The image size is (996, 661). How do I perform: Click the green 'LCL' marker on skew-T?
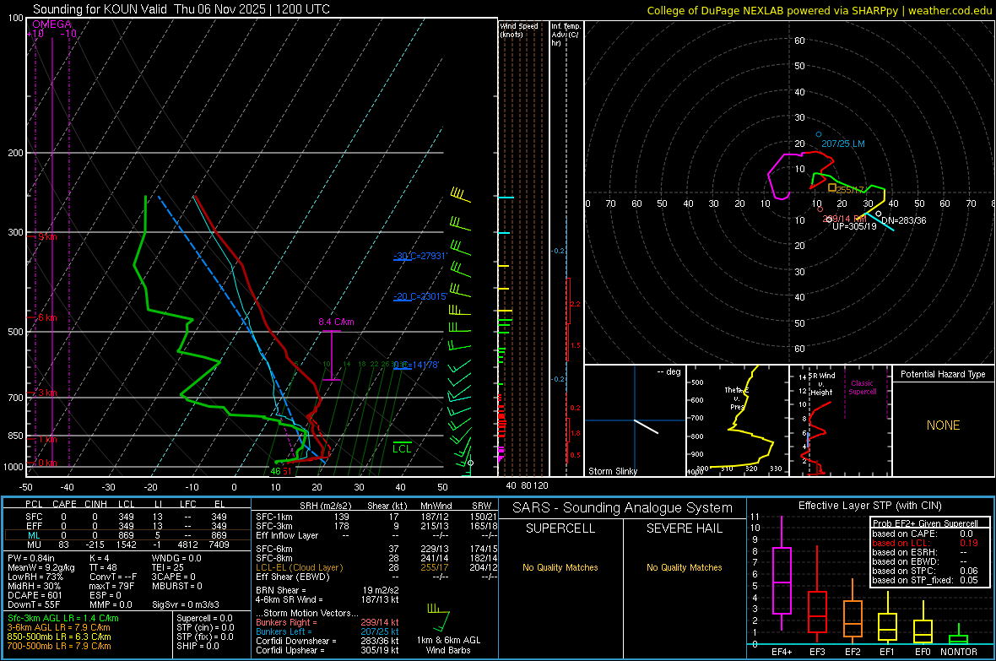pyautogui.click(x=402, y=449)
